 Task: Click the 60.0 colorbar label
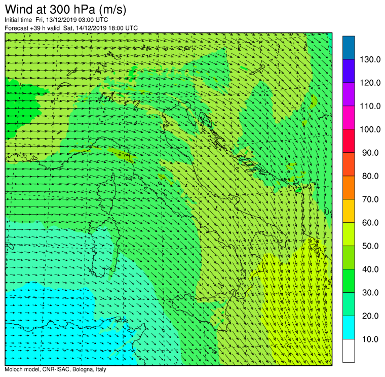click(x=370, y=223)
